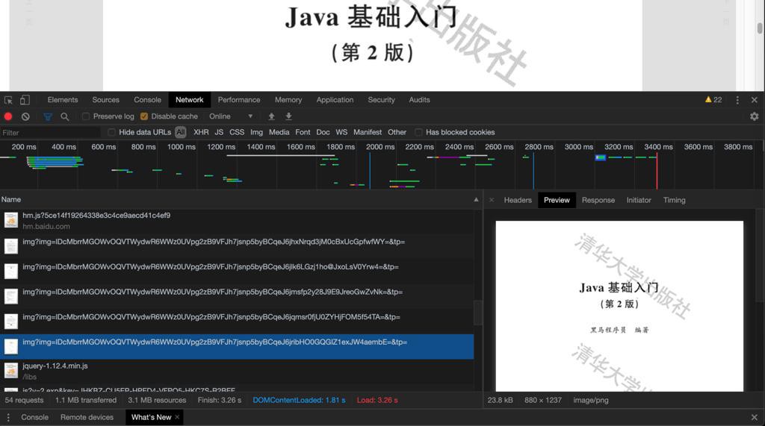Close the DevTools panel
This screenshot has height=426, width=765.
755,100
